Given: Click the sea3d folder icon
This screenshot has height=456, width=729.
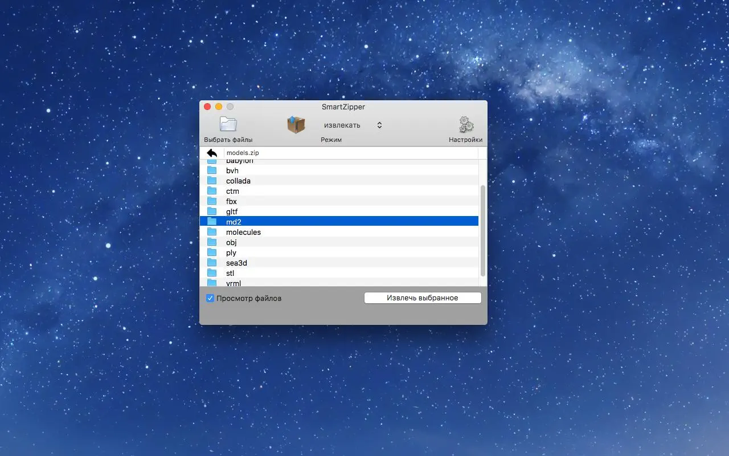Looking at the screenshot, I should [212, 263].
